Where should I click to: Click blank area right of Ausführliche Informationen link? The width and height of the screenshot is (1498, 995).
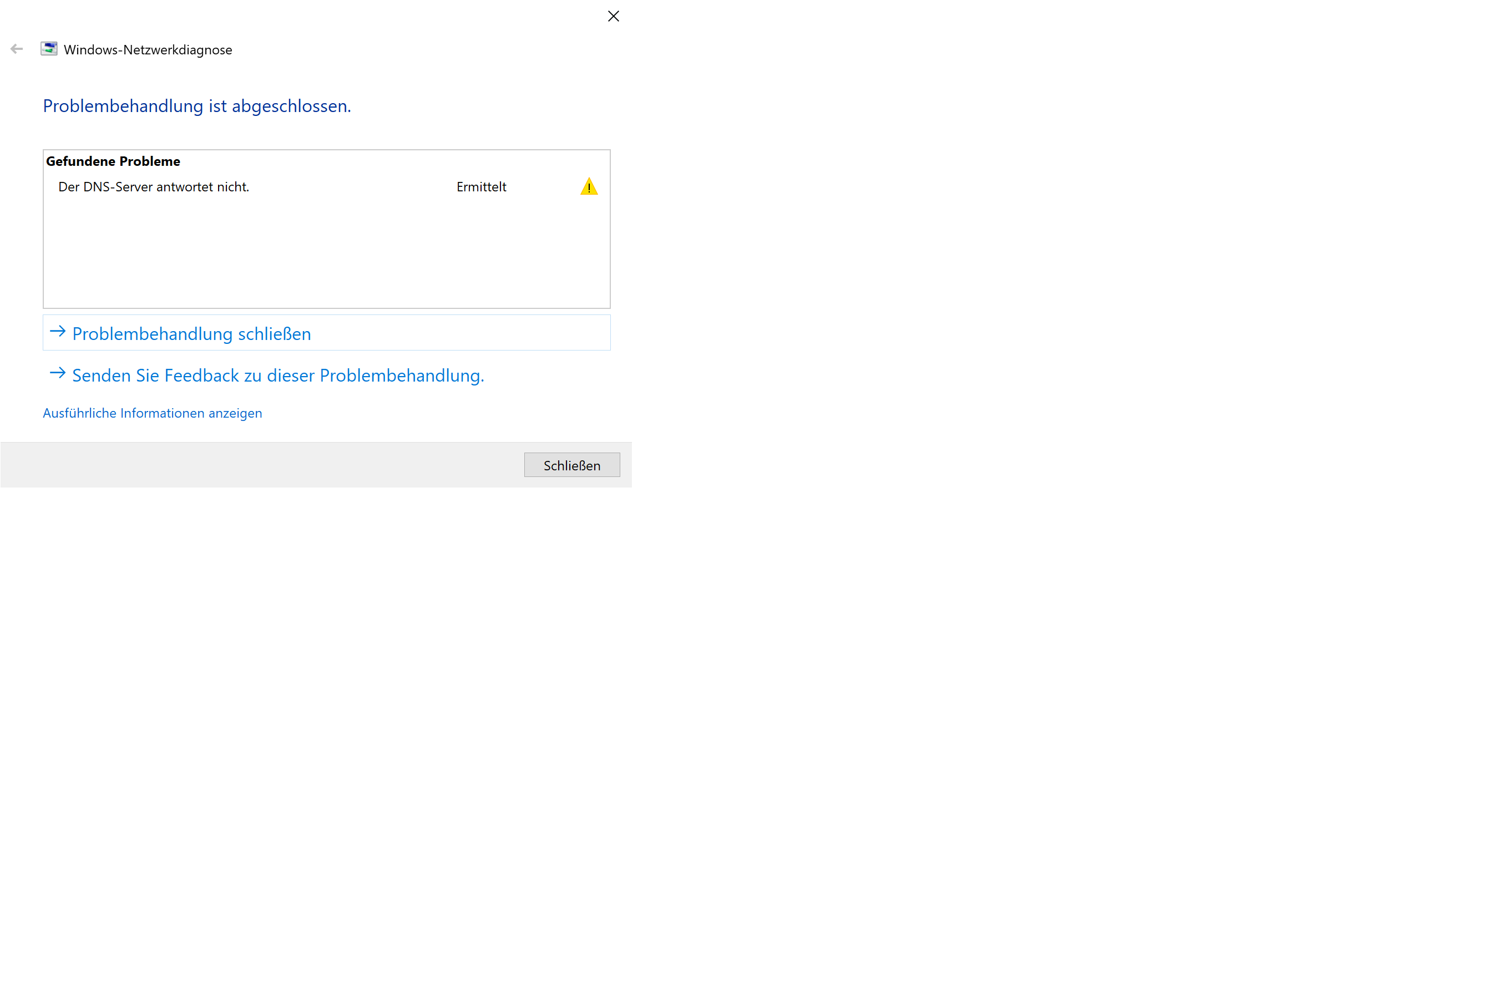click(x=444, y=413)
